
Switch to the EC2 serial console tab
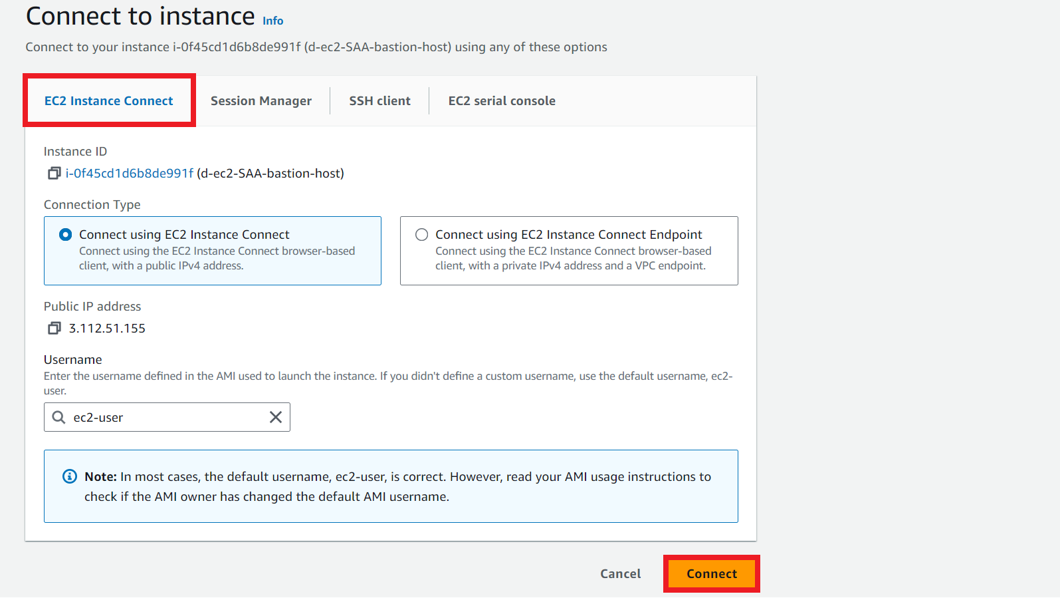[502, 101]
